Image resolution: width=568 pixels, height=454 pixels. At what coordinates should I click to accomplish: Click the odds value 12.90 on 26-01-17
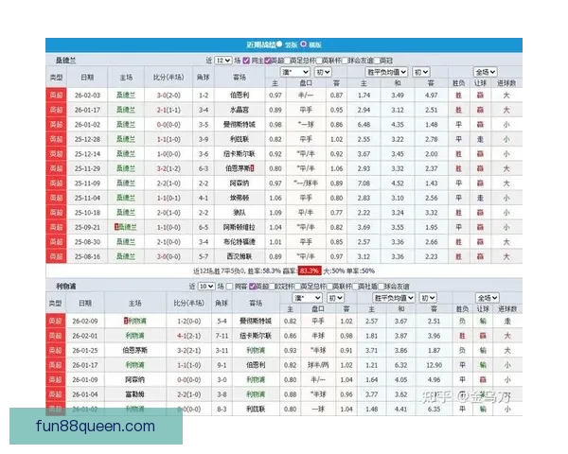434,365
